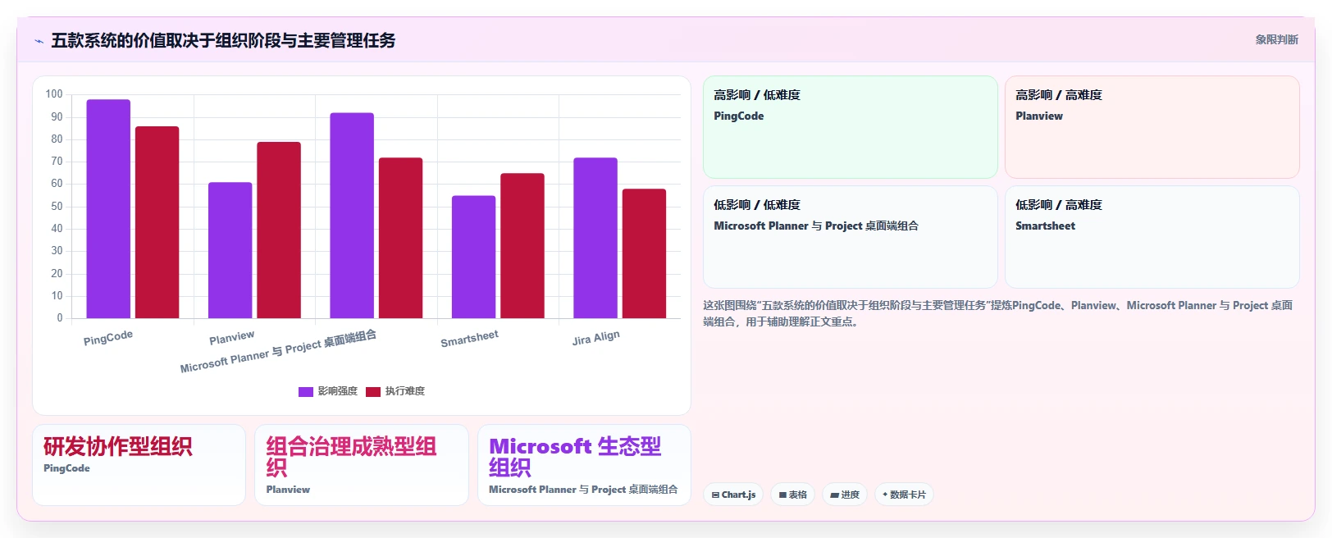Click the 进度 tag chip
Viewport: 1332px width, 538px height.
point(845,495)
